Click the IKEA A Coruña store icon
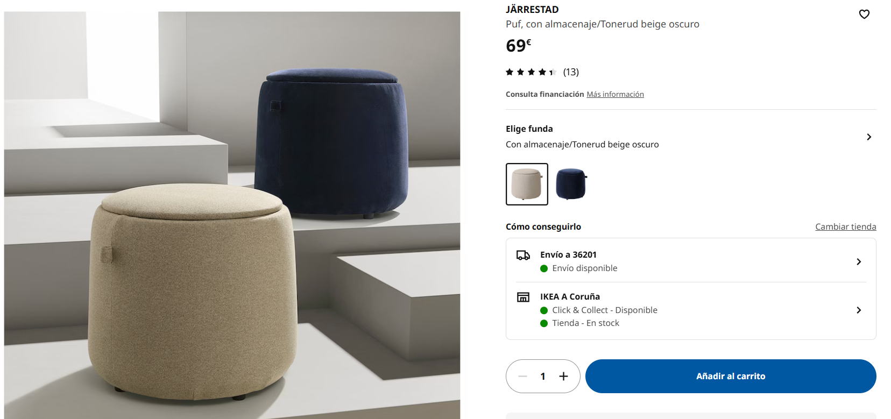Viewport: 891px width, 419px height. coord(523,297)
